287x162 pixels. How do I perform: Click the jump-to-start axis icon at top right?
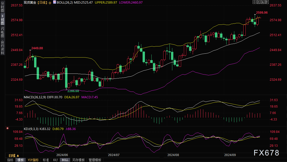(259, 2)
